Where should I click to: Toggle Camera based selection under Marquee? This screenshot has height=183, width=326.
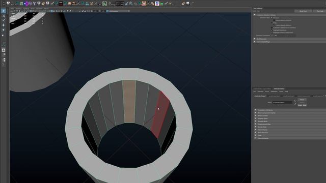(274, 20)
